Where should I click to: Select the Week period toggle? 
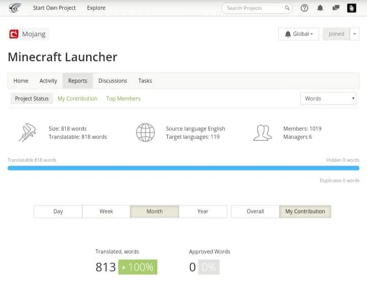[x=106, y=212]
